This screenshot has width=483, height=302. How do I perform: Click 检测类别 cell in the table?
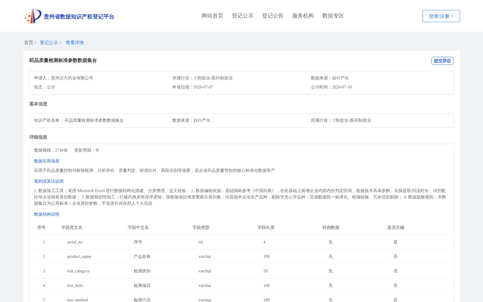click(x=142, y=271)
